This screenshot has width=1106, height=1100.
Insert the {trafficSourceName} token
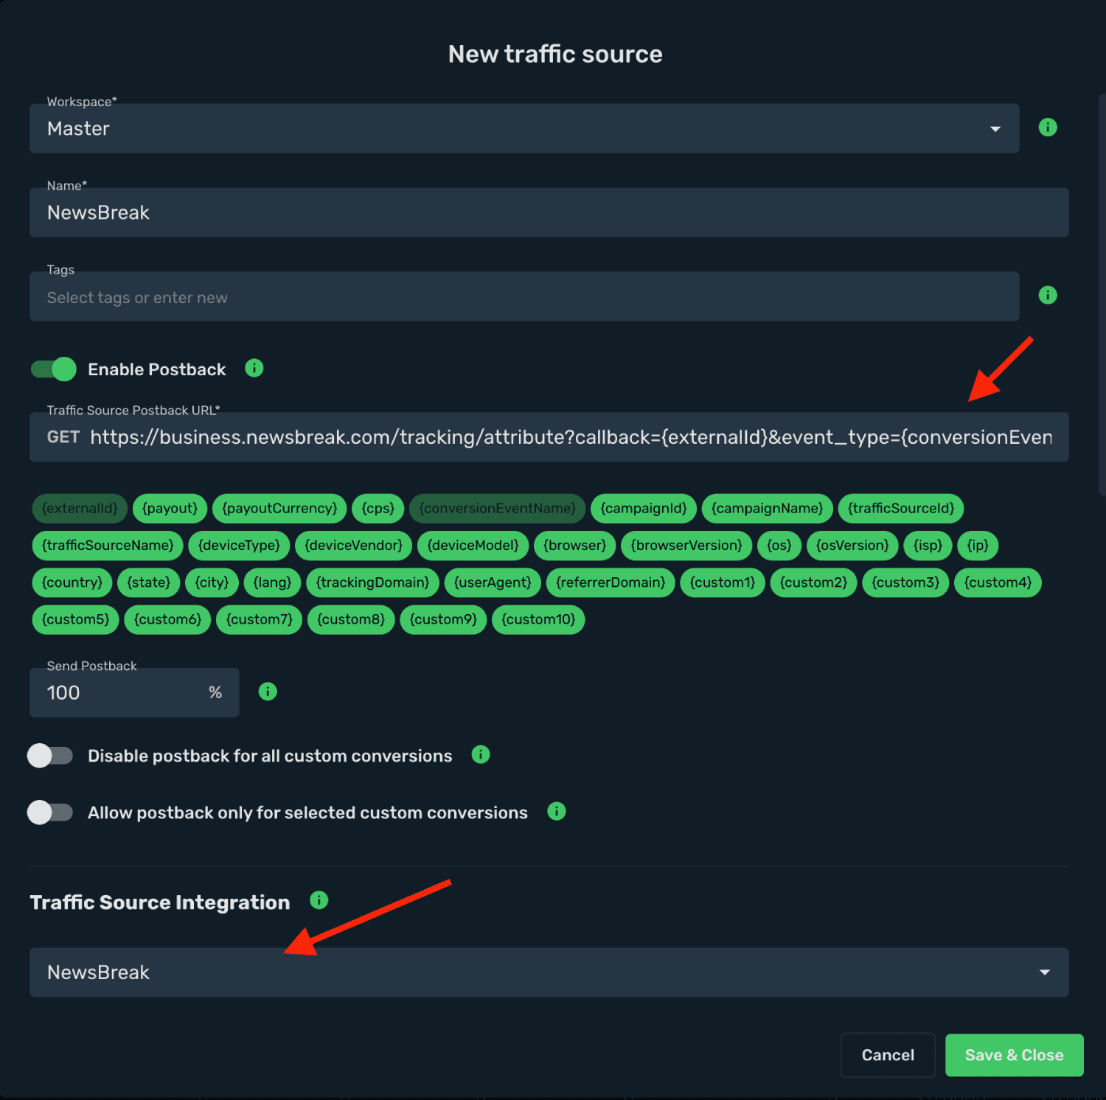108,546
